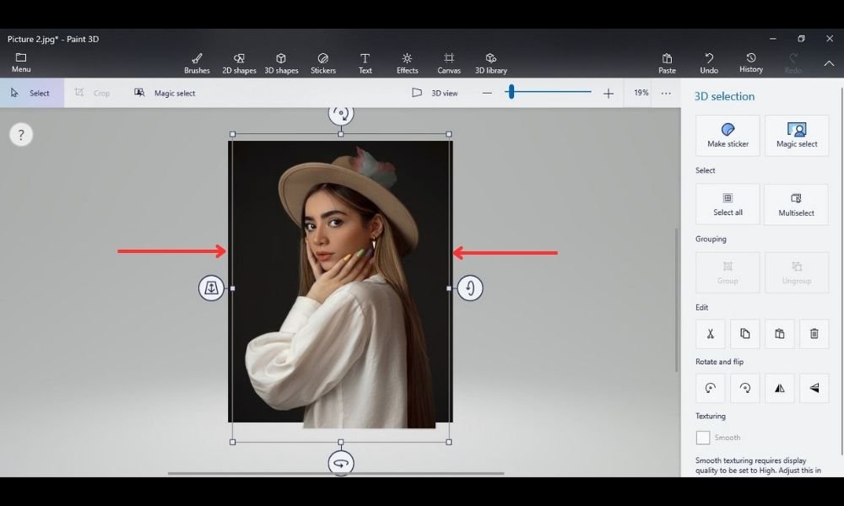
Task: Open the Effects tab
Action: 407,63
